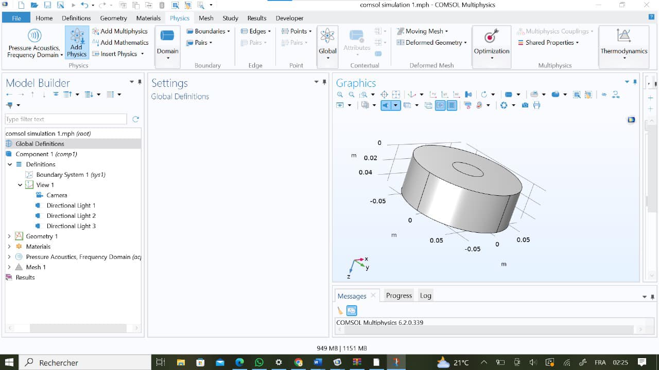This screenshot has height=370, width=659.
Task: Open the Log tab
Action: click(425, 295)
